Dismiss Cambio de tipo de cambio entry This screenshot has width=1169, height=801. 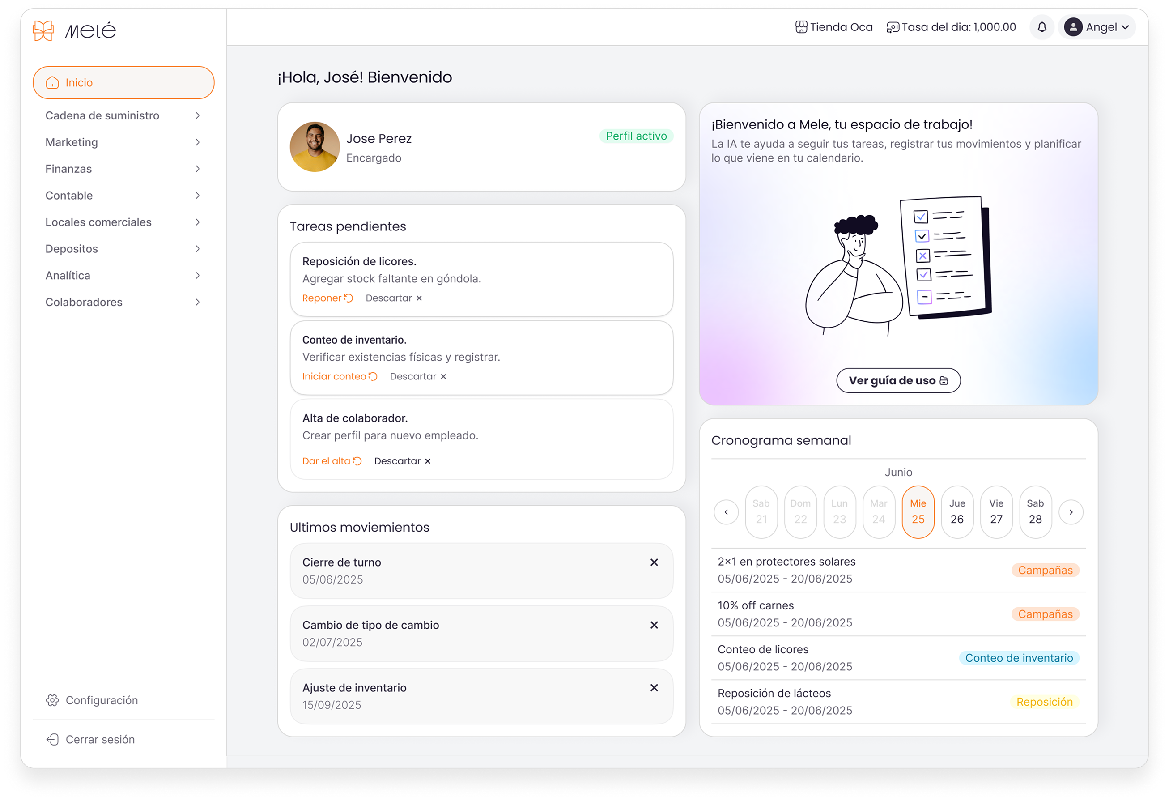coord(654,625)
